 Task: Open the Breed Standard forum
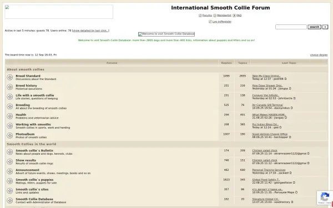[28, 76]
